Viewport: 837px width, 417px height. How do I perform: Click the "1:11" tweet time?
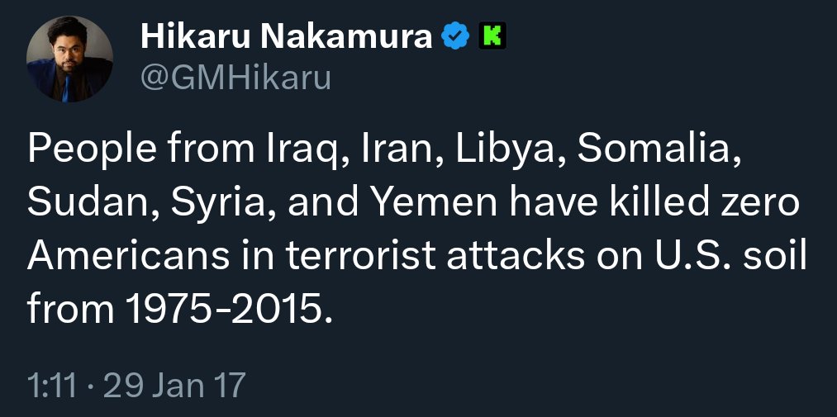pyautogui.click(x=51, y=385)
